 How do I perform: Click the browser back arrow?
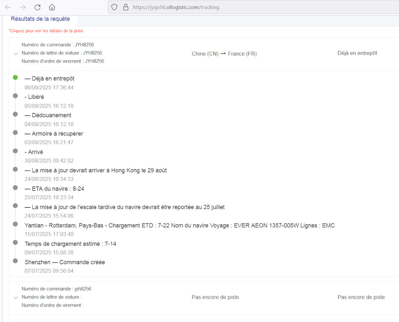coord(8,7)
